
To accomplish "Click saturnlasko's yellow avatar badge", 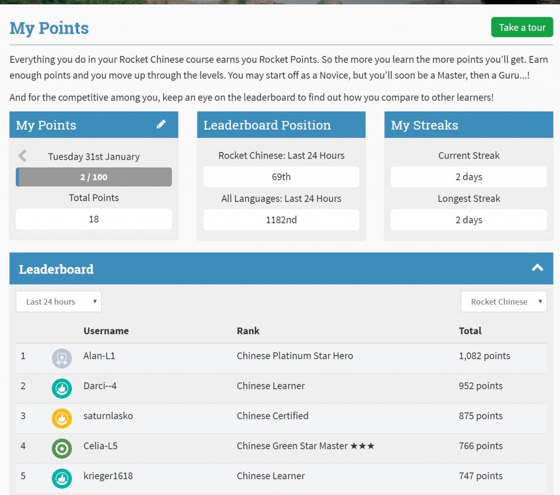I will pos(62,418).
